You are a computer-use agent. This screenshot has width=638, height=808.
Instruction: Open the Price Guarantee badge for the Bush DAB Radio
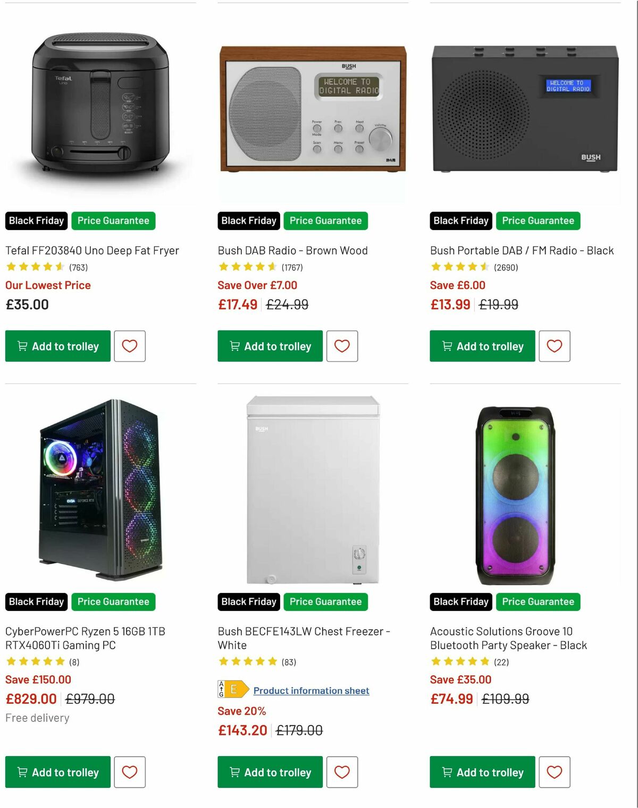(325, 220)
